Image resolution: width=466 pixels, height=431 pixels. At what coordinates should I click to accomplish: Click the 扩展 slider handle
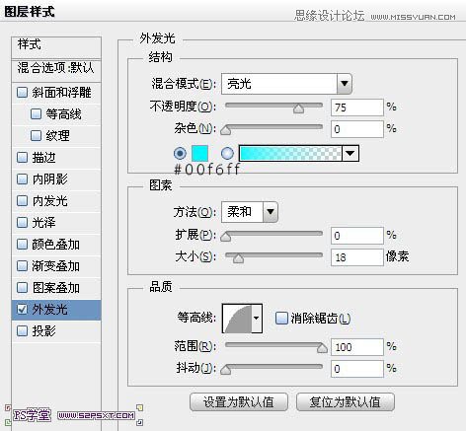click(x=226, y=237)
